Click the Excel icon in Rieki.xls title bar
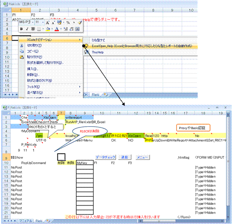This screenshot has height=224, width=232. click(6, 4)
